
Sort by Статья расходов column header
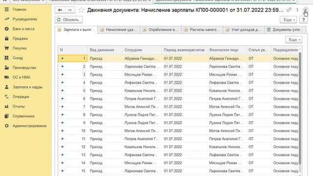click(x=259, y=50)
